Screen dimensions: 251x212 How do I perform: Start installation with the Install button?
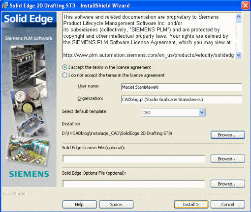(x=191, y=205)
